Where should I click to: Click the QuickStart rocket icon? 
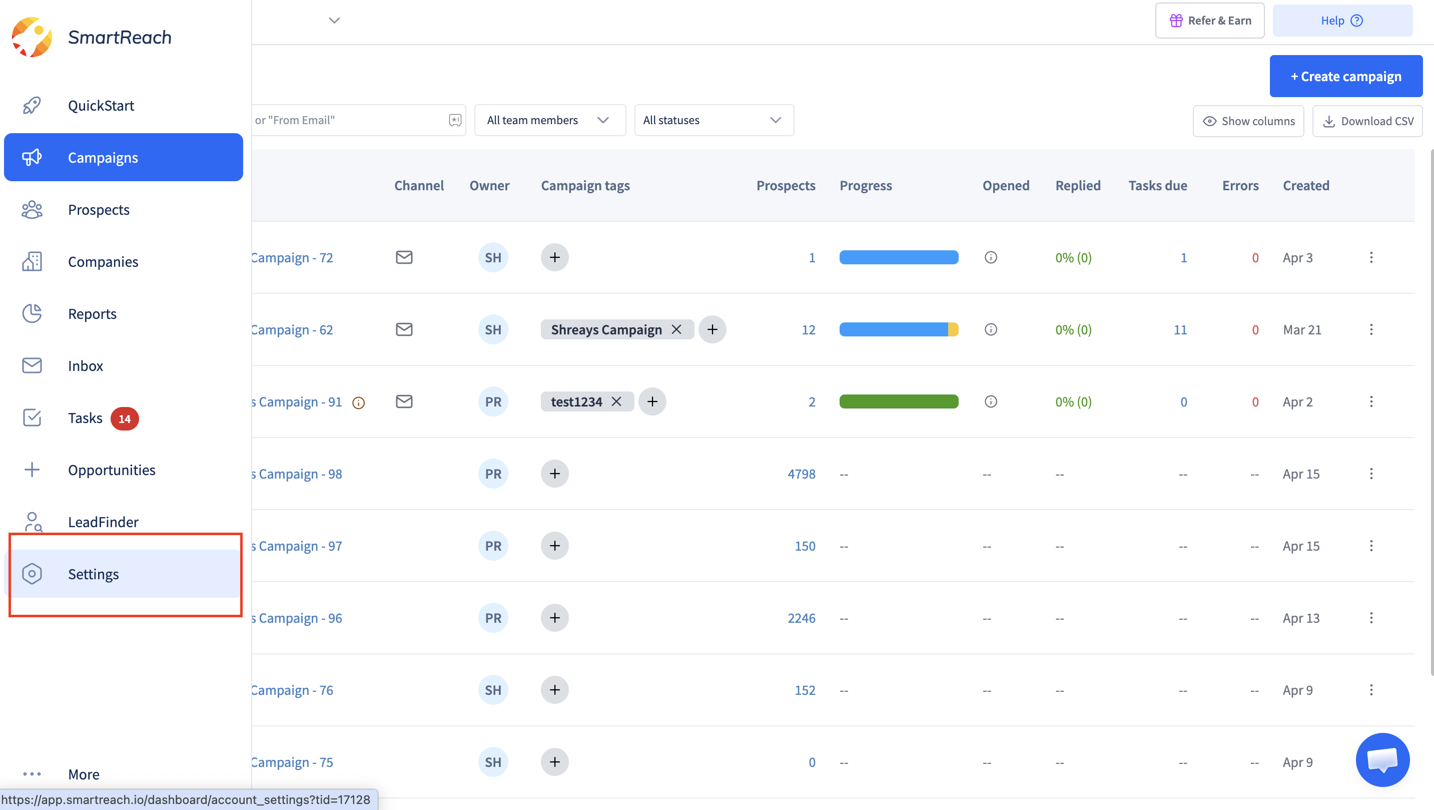pos(32,105)
